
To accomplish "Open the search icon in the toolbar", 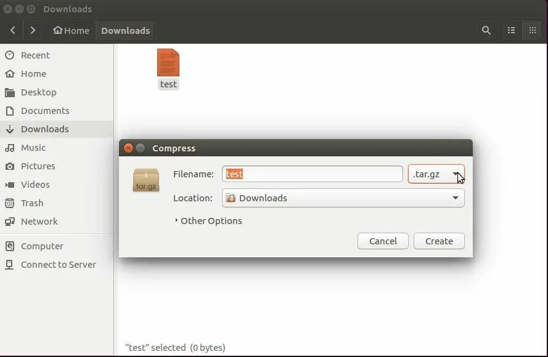I will click(486, 30).
